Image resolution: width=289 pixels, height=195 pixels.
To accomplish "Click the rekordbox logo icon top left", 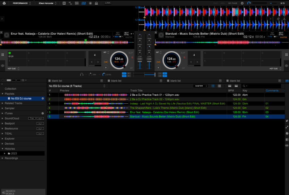I will click(x=4, y=3).
